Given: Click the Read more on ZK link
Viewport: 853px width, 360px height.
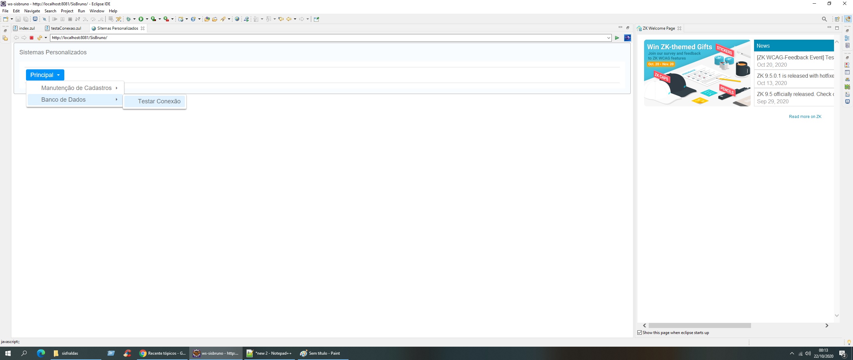Looking at the screenshot, I should [x=805, y=117].
